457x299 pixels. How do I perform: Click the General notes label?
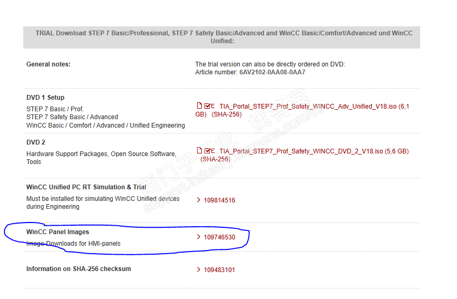48,64
